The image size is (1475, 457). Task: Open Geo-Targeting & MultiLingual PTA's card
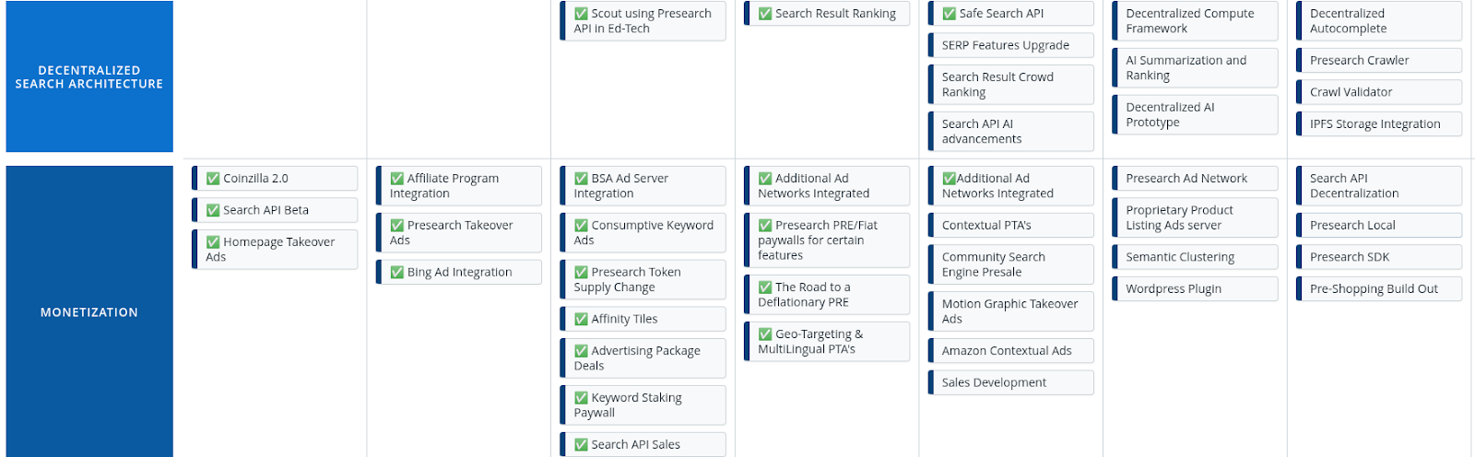tap(827, 341)
